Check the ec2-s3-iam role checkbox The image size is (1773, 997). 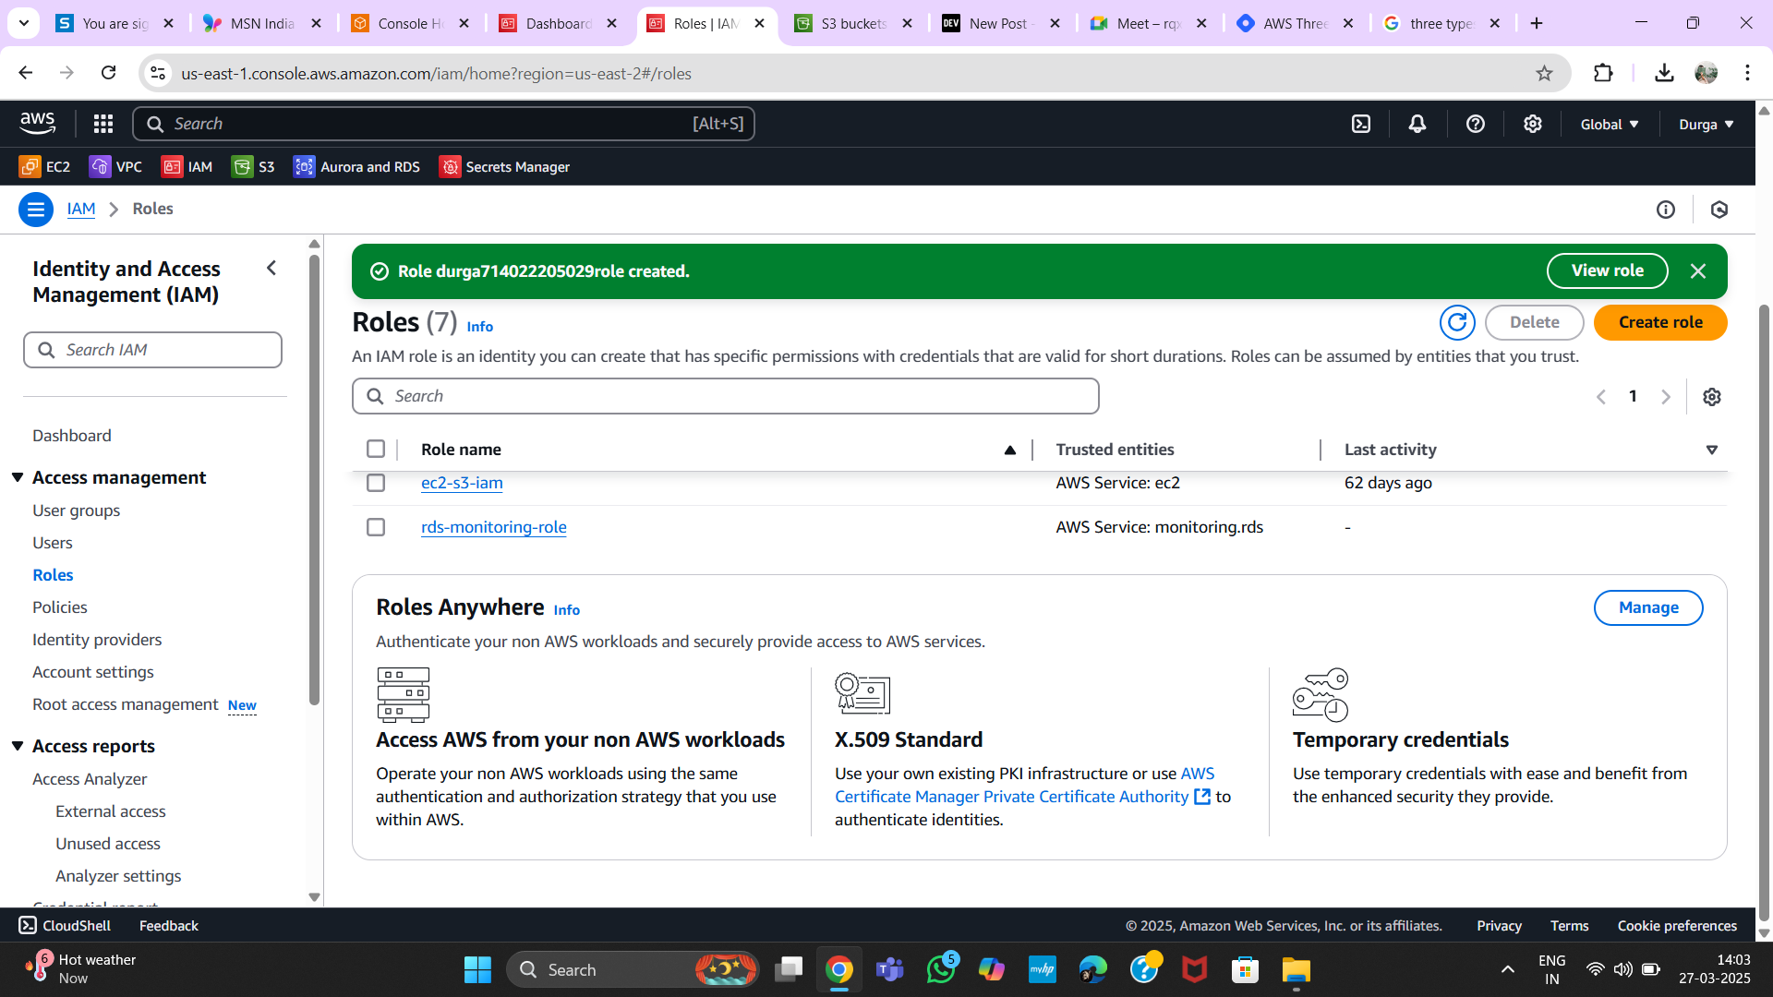point(376,483)
